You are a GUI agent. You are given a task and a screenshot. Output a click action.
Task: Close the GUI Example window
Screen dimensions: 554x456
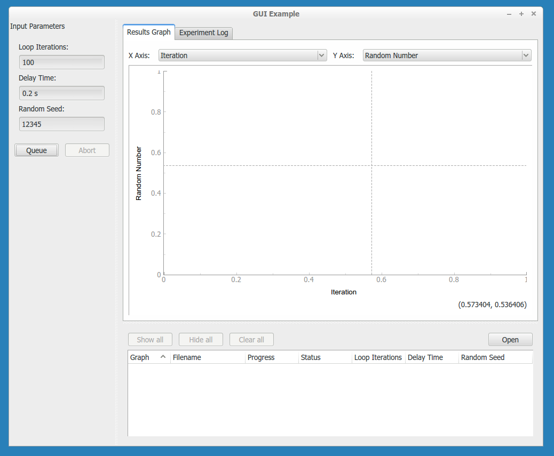point(534,14)
